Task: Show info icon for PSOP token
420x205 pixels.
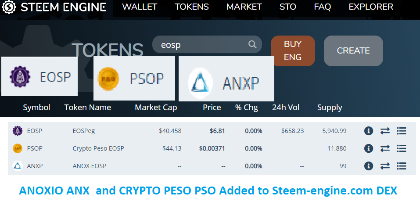Action: (x=369, y=148)
